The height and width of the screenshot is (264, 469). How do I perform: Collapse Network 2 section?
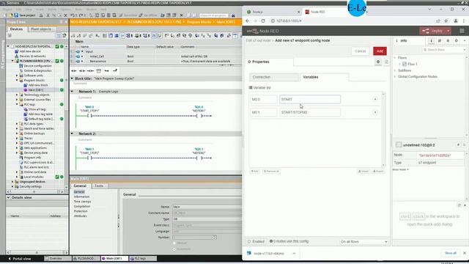[72, 133]
